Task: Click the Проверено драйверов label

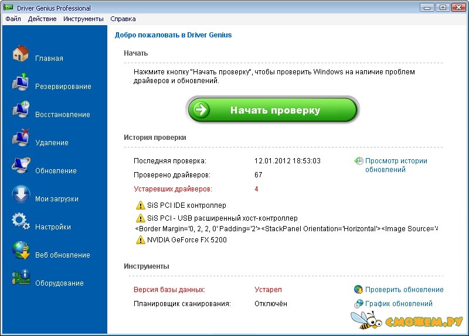Action: click(x=172, y=175)
